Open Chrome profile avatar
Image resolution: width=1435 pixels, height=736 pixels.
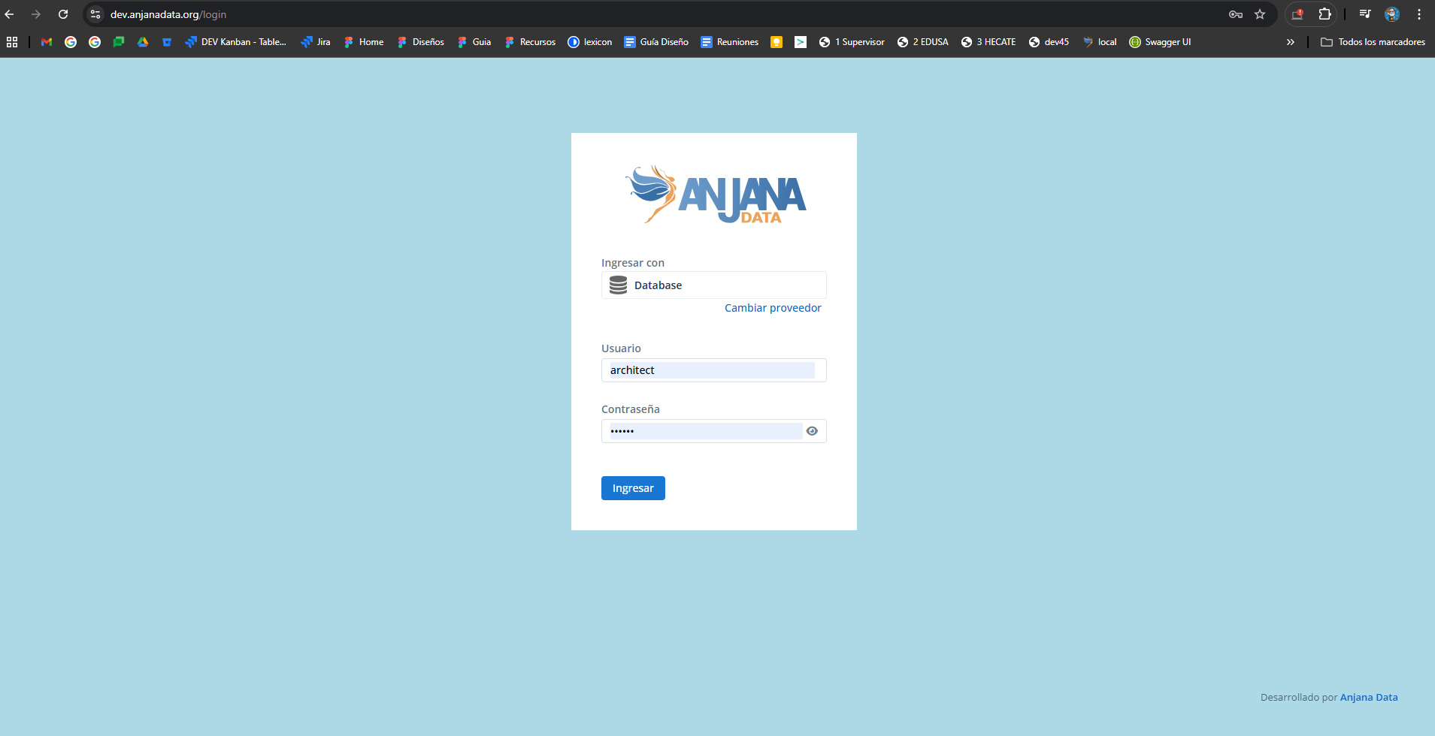tap(1392, 14)
